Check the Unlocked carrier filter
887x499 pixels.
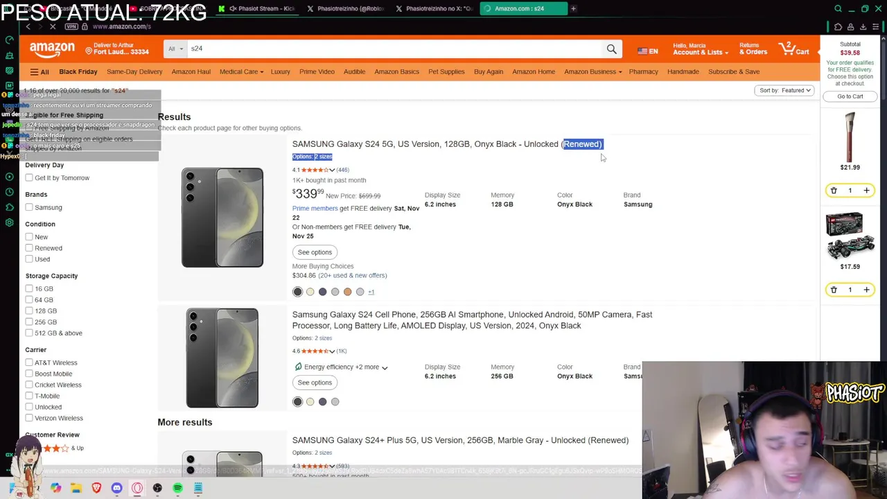click(29, 407)
